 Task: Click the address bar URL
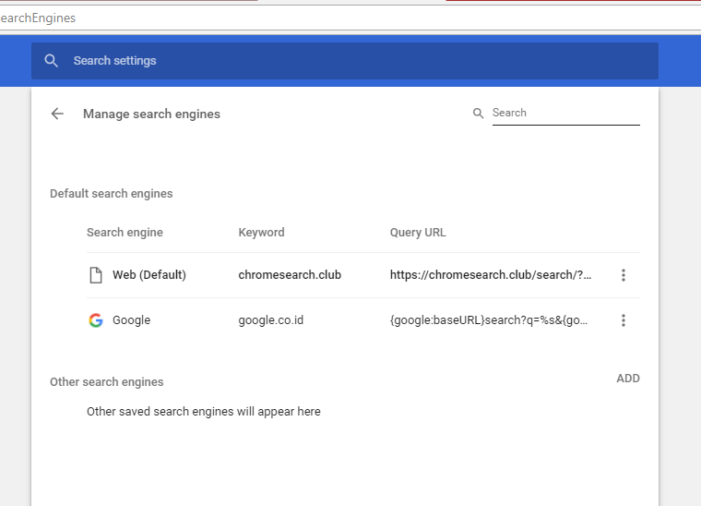(x=38, y=18)
